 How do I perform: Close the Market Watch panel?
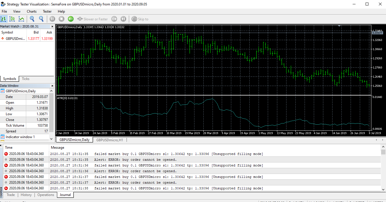coord(52,26)
